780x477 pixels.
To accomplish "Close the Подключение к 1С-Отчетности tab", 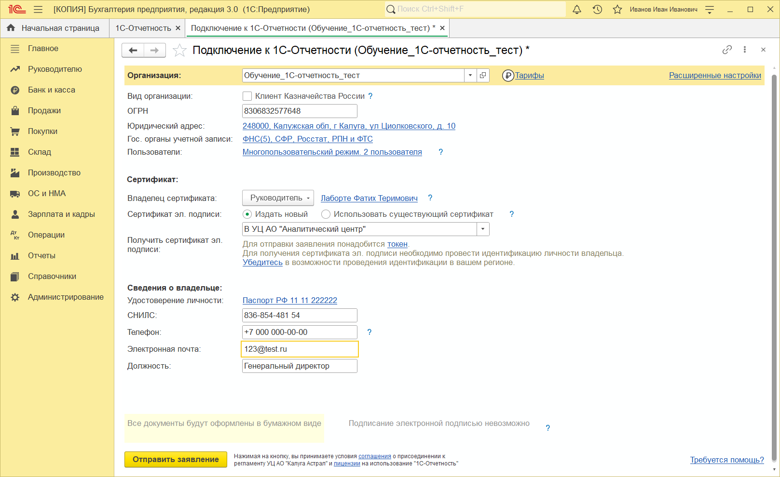I will [x=442, y=28].
